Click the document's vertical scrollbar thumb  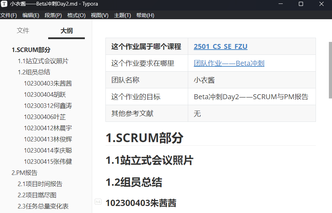click(330, 70)
